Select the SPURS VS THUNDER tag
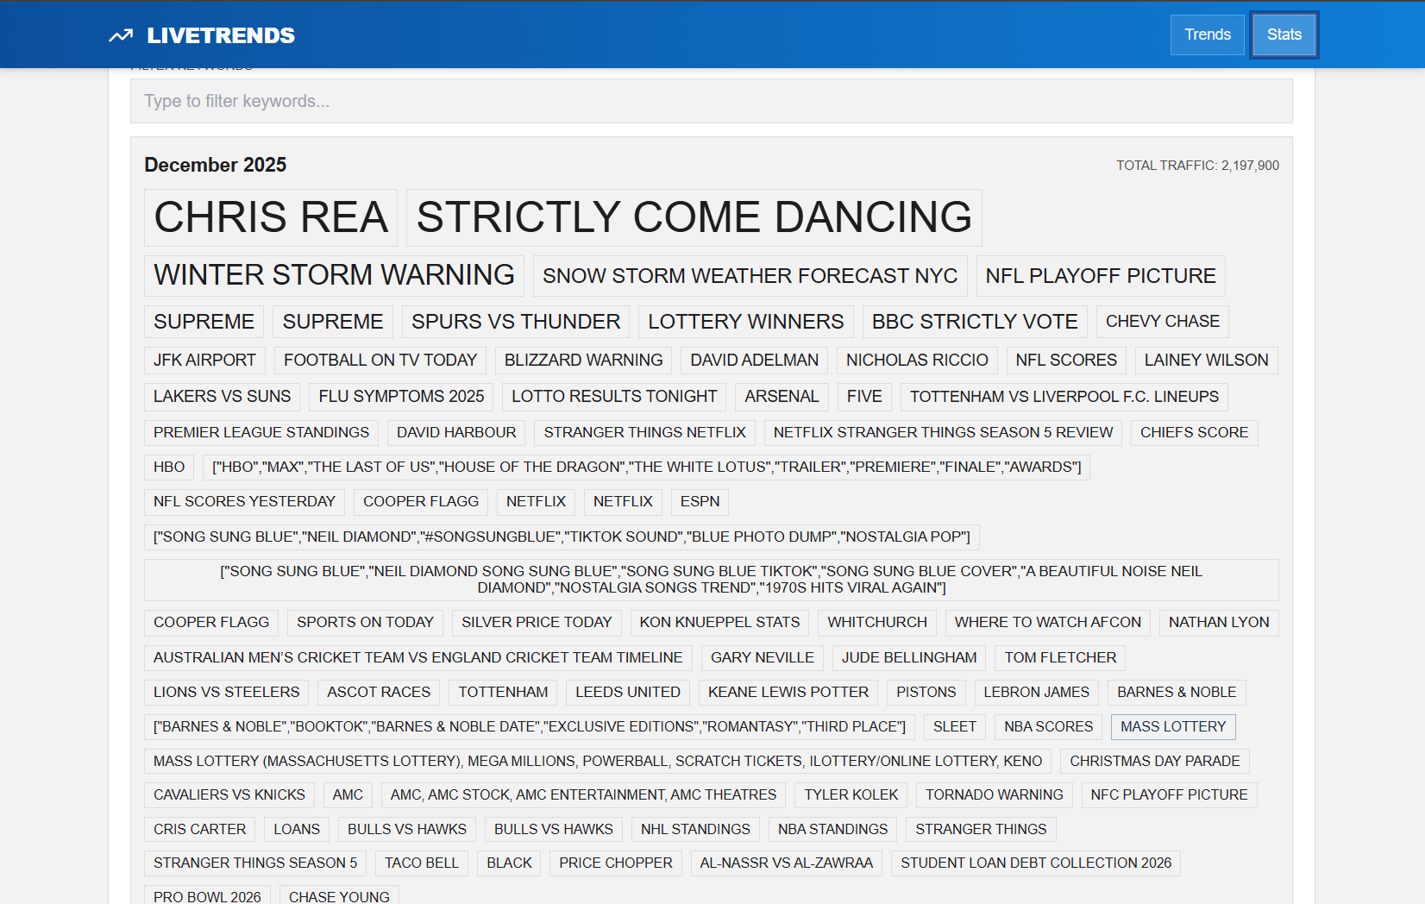 [x=516, y=322]
